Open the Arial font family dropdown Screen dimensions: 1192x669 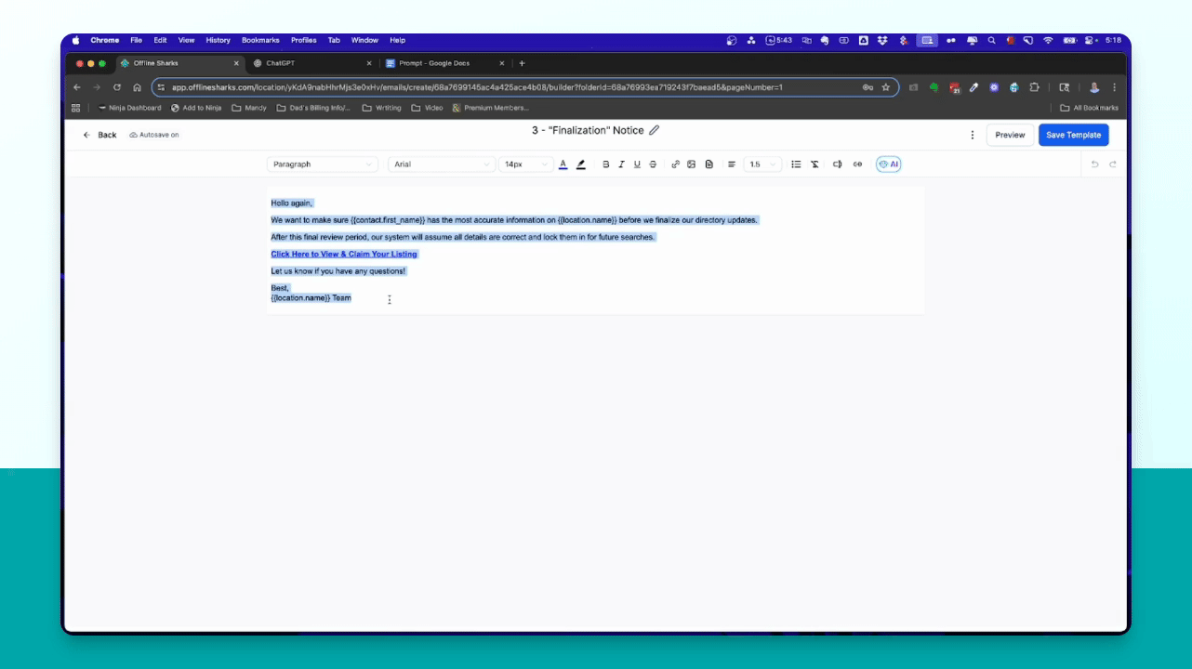pos(442,164)
